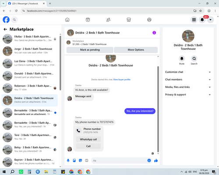Open the Groups icon in top nav
219x175 pixels.
pos(149,20)
